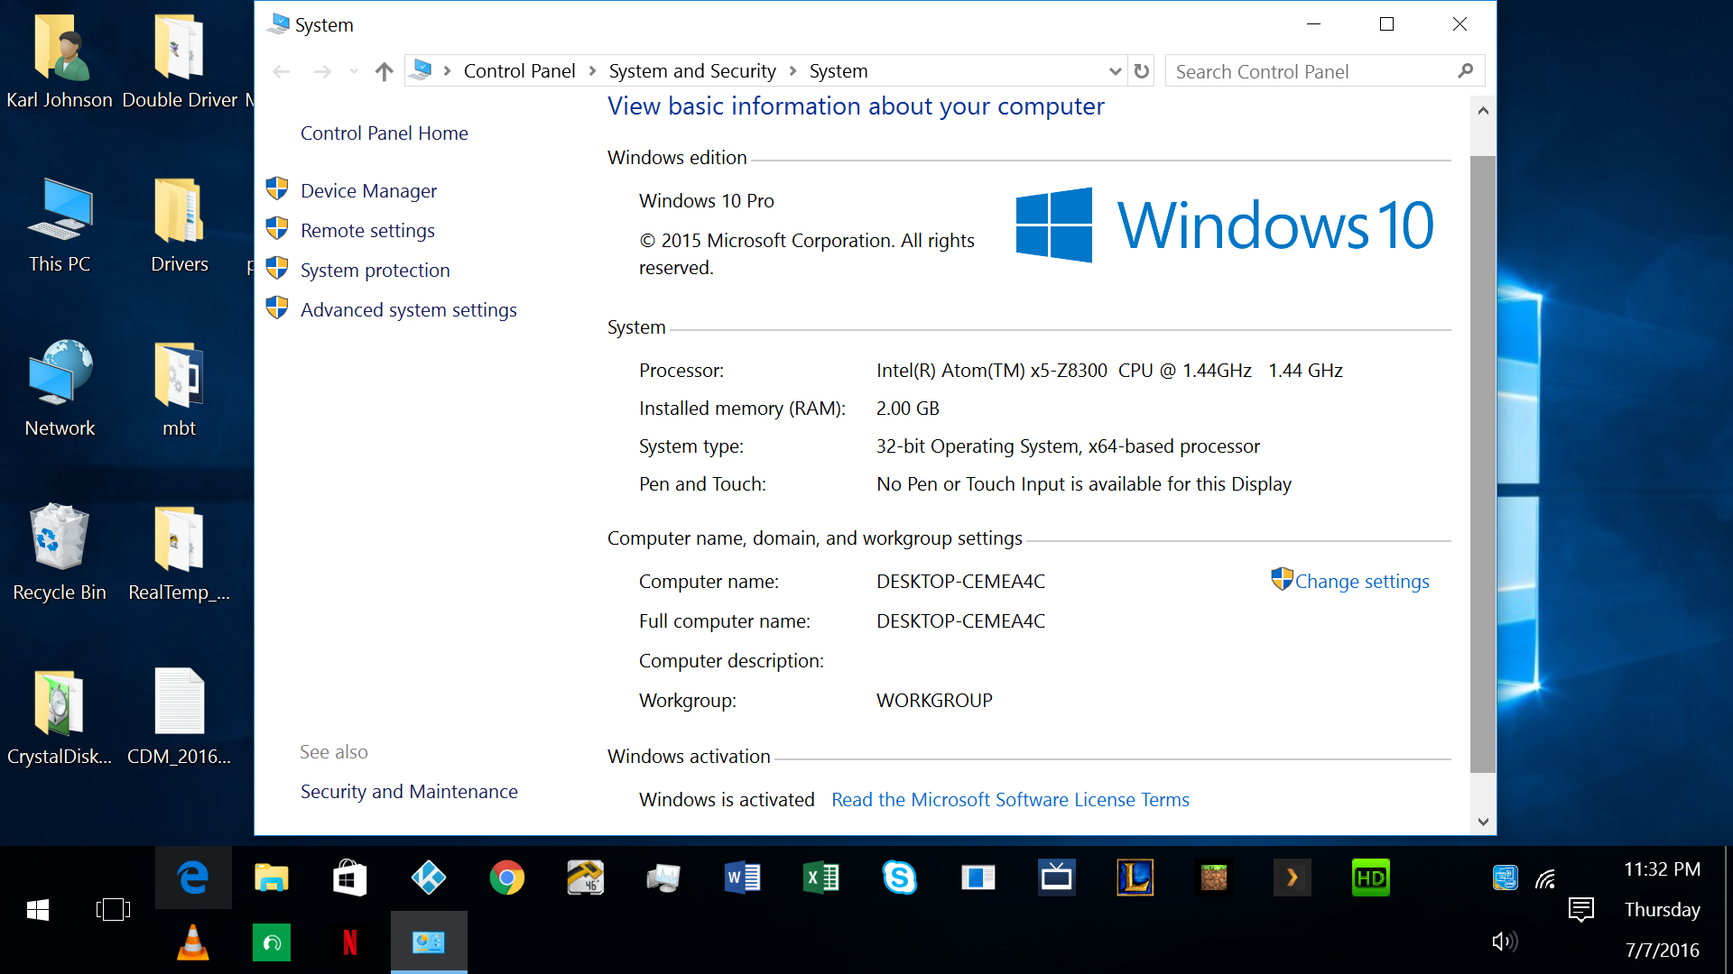Launch Kodi from the taskbar
The height and width of the screenshot is (974, 1733).
point(429,878)
